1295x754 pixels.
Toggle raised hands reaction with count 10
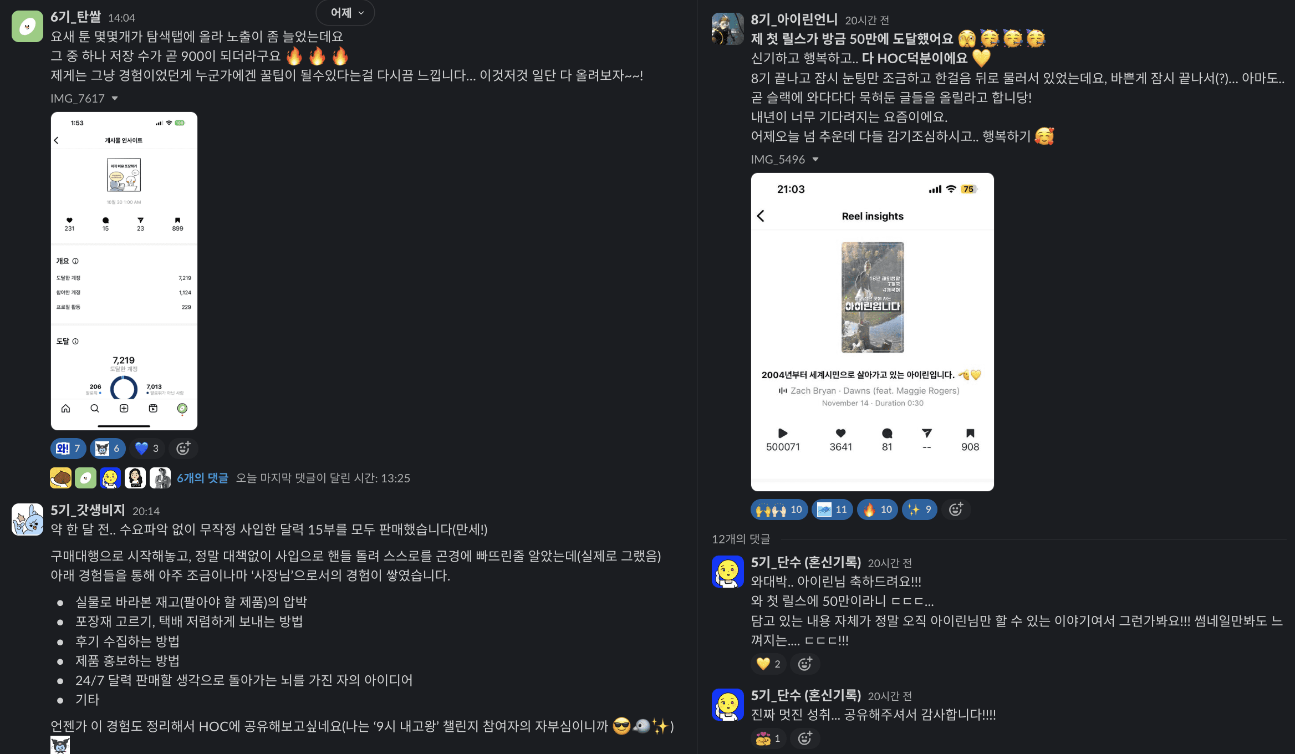click(x=779, y=509)
